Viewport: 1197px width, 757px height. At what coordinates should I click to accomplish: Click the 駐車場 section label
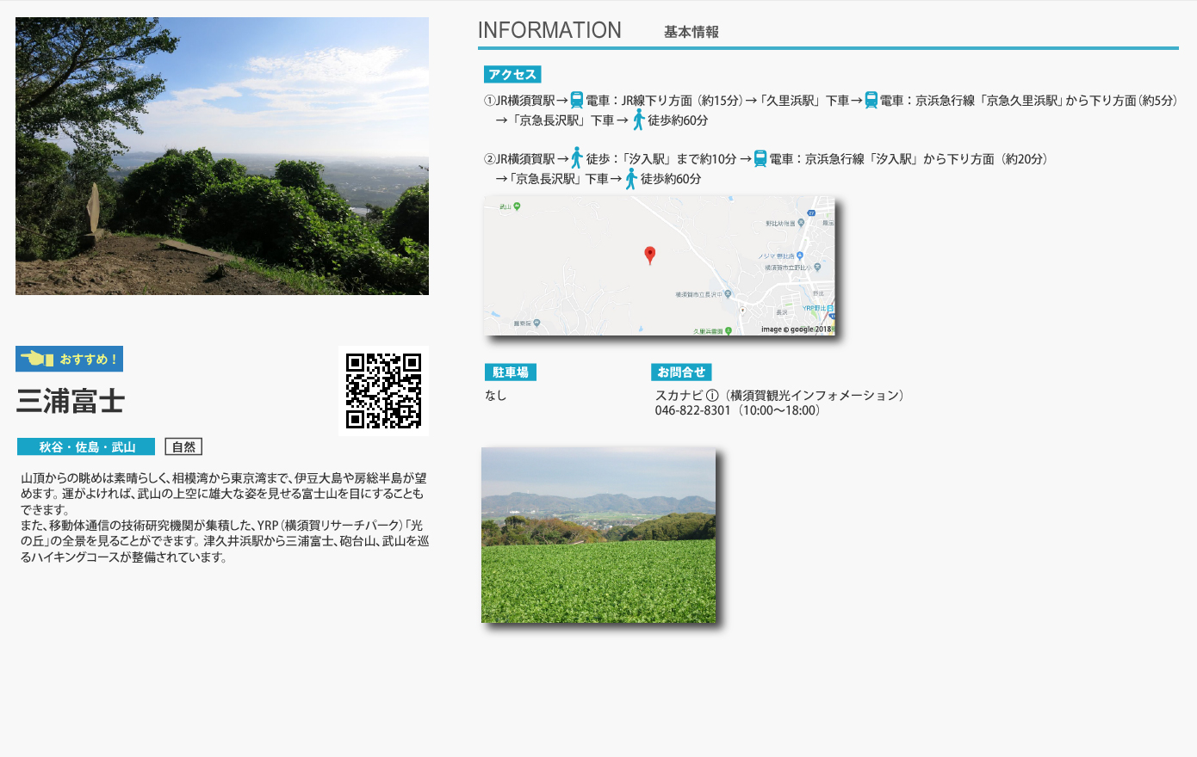(x=511, y=372)
